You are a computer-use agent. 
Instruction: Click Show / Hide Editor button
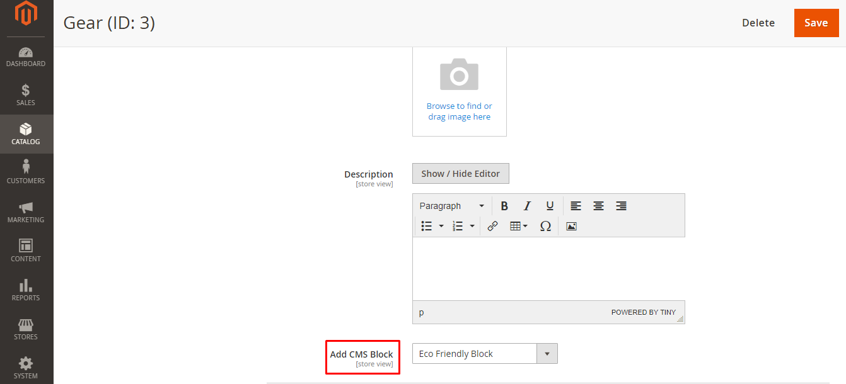click(461, 174)
